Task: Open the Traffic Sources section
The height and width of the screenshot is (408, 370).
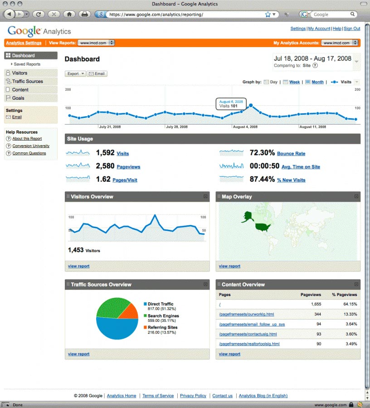Action: pyautogui.click(x=31, y=81)
